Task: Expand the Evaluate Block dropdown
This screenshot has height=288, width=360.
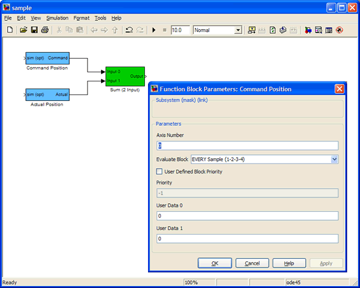Action: (335, 159)
